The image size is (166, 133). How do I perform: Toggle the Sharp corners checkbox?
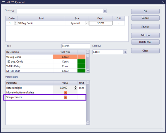[x=65, y=97]
